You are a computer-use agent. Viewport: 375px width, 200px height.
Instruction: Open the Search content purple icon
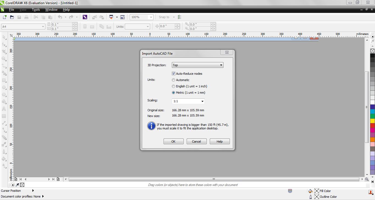pyautogui.click(x=85, y=17)
